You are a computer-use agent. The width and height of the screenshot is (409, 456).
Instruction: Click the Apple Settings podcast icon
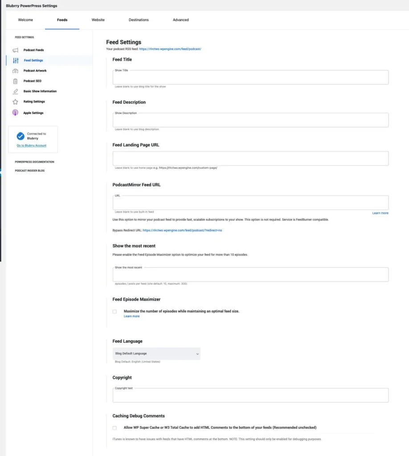coord(16,113)
